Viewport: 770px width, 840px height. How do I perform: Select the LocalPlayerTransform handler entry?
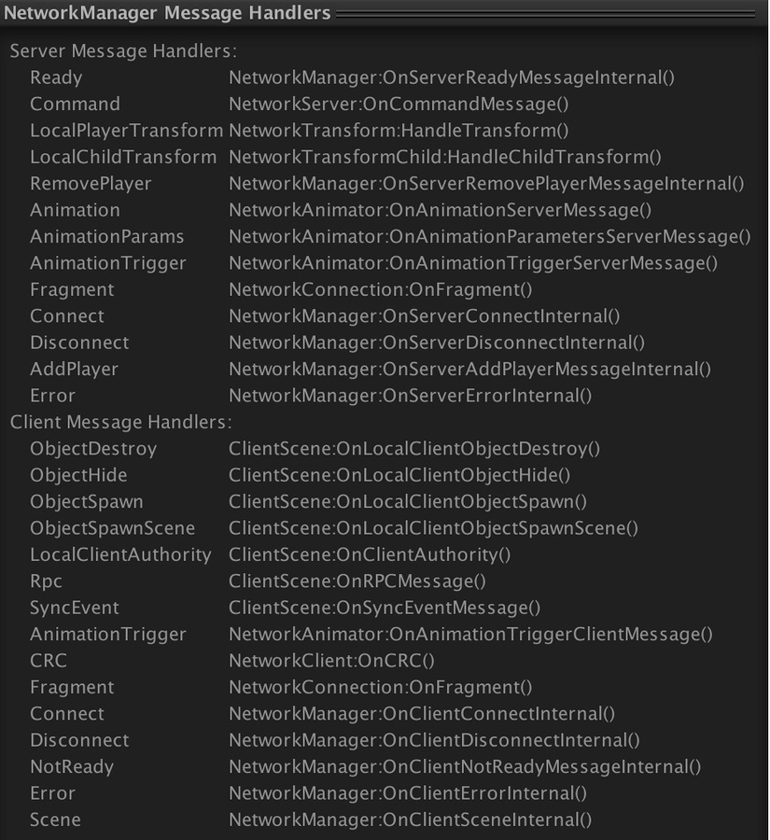click(115, 131)
